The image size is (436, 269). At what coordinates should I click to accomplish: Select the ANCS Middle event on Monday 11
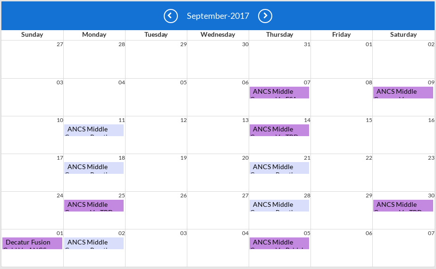pos(94,130)
